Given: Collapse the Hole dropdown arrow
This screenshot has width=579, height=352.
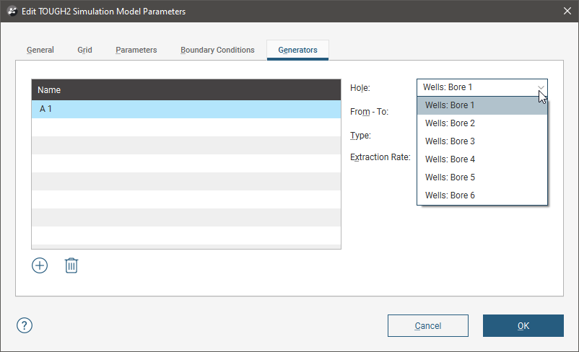Looking at the screenshot, I should click(541, 87).
